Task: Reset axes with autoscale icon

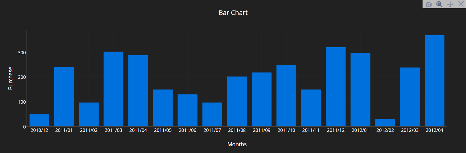Action: click(460, 4)
